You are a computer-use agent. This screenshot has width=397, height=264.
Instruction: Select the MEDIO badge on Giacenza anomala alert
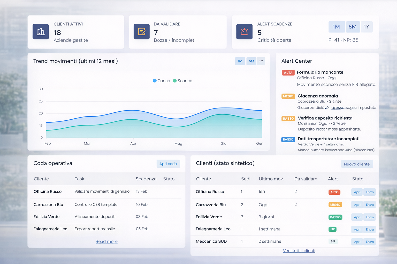click(288, 96)
